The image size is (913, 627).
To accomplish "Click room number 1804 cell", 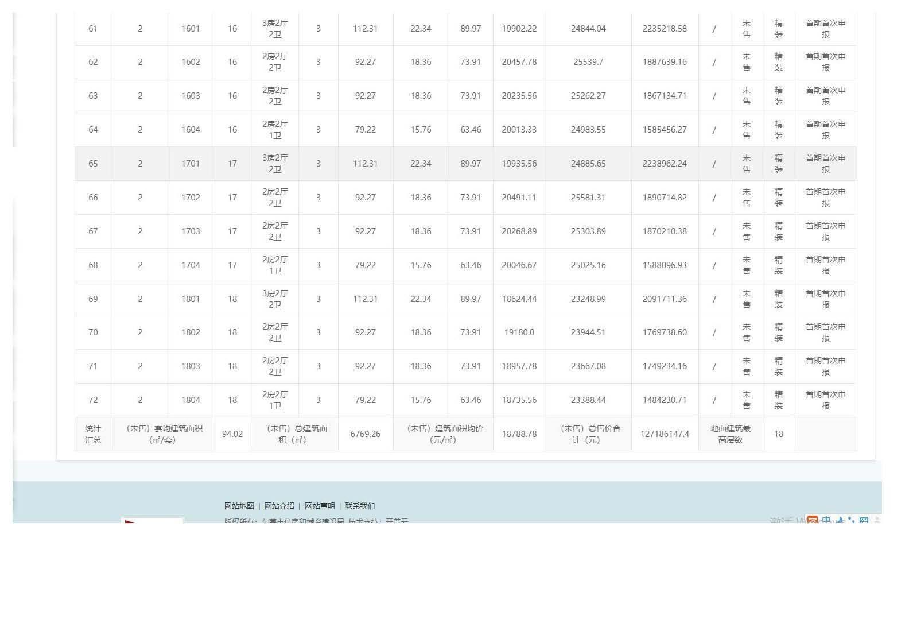I will coord(191,400).
